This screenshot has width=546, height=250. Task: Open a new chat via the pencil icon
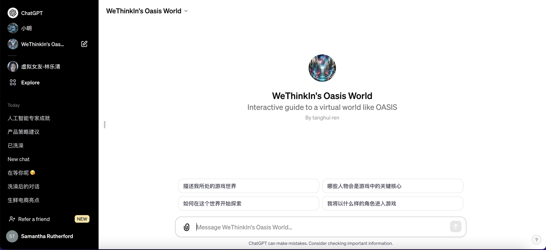[84, 44]
